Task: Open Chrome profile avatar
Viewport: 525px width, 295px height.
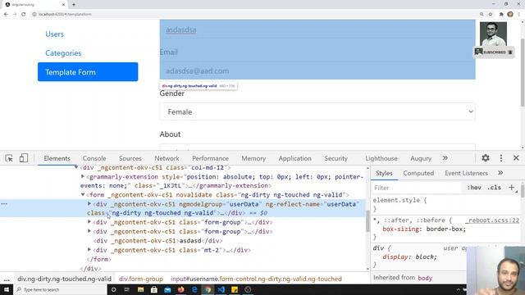Action: (x=510, y=14)
